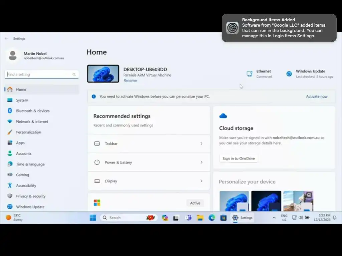
Task: Click the Privacy & security shield icon
Action: (x=10, y=196)
